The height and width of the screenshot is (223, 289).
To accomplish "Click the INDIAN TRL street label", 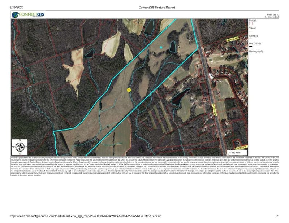I will click(232, 39).
